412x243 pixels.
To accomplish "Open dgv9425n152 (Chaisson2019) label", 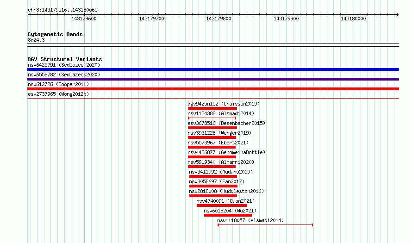I will coord(224,104).
